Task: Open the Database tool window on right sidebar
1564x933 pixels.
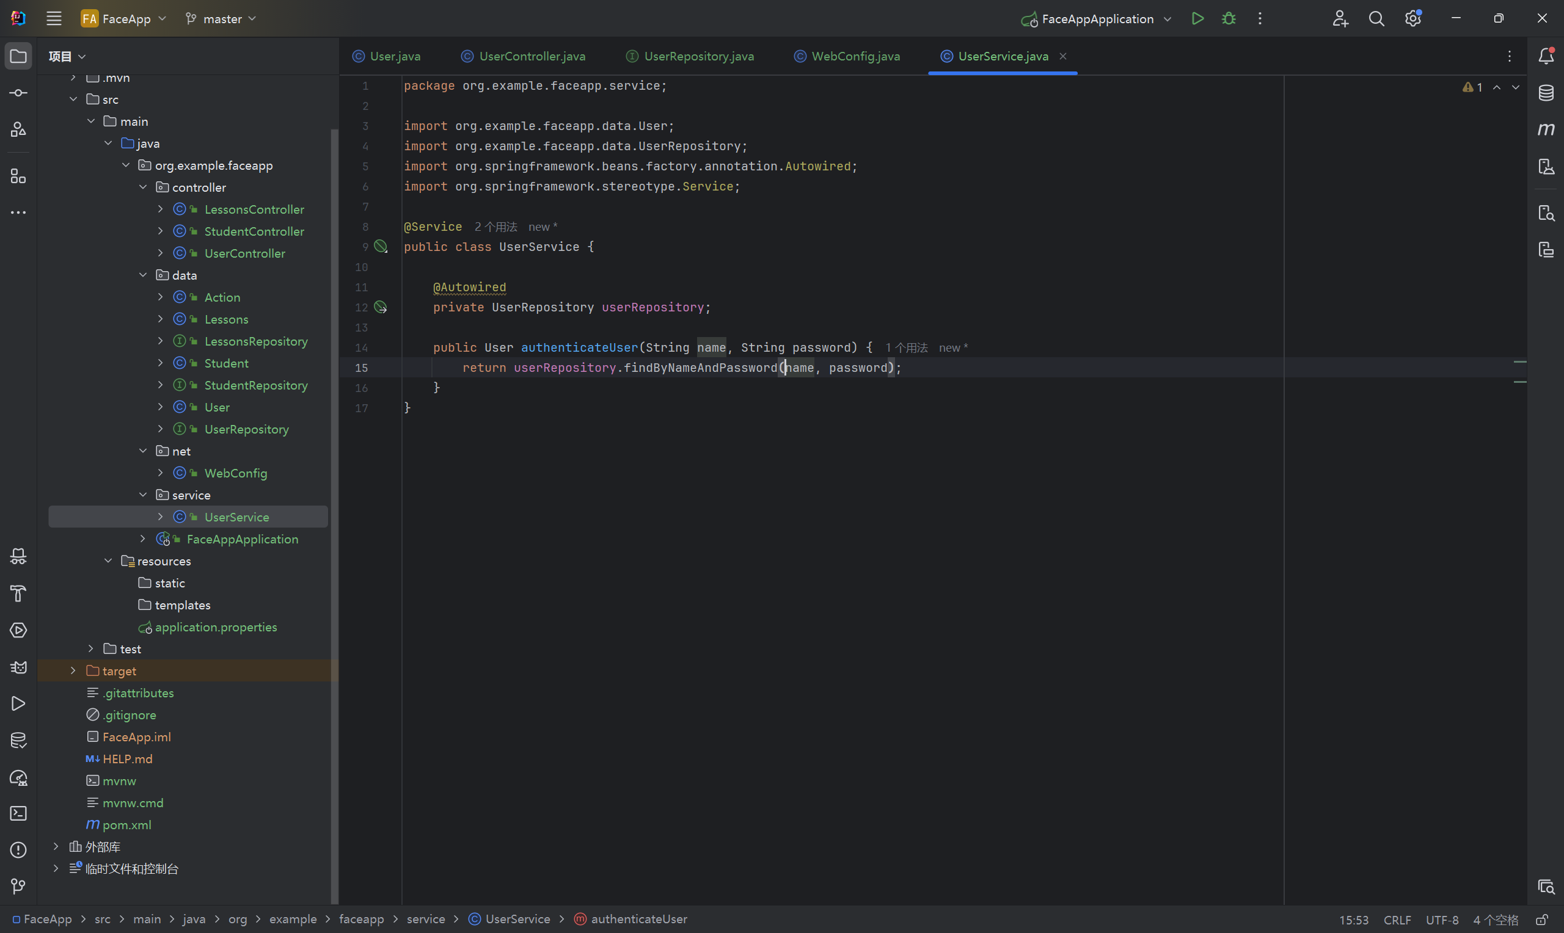Action: coord(1546,93)
